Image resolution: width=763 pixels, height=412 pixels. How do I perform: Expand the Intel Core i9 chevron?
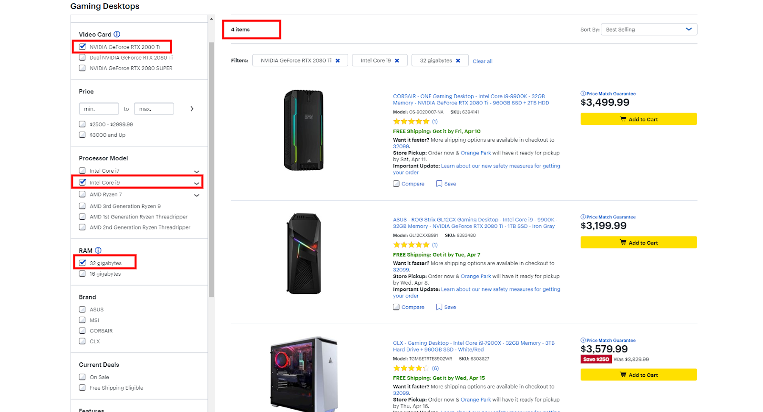click(x=196, y=183)
